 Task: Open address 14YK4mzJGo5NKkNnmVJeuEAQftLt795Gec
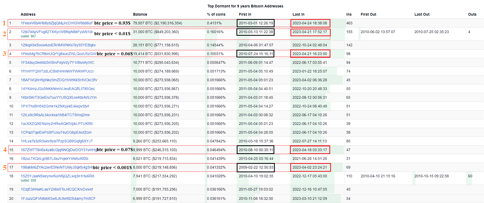[x=58, y=89]
